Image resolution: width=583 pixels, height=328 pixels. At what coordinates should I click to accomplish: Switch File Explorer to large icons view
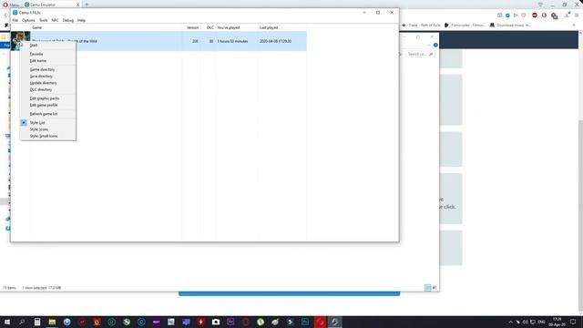[435, 288]
